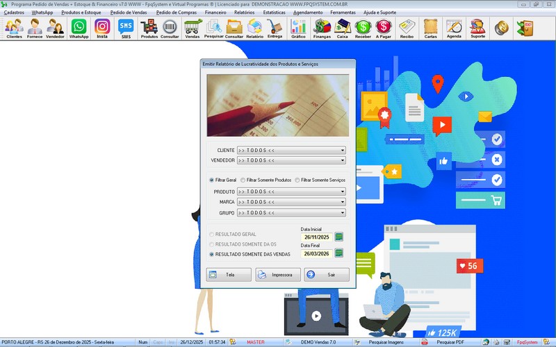Click the Tela button
The image size is (556, 347).
coord(229,275)
